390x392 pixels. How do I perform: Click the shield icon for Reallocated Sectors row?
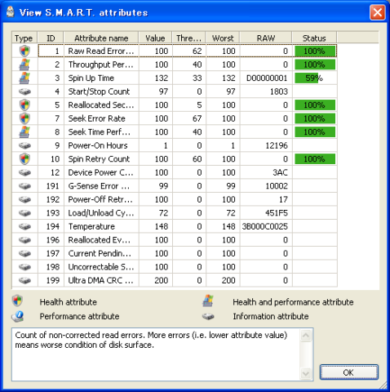[x=24, y=105]
